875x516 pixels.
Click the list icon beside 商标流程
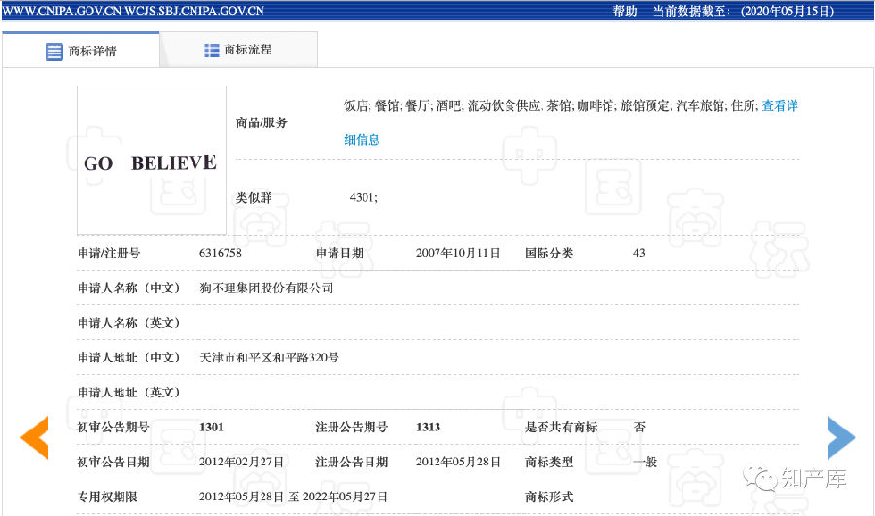(x=212, y=50)
